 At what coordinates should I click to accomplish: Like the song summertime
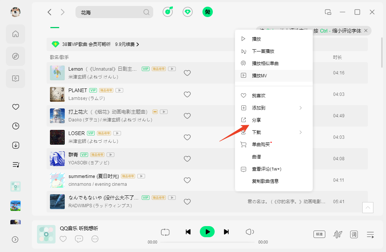pos(187,180)
